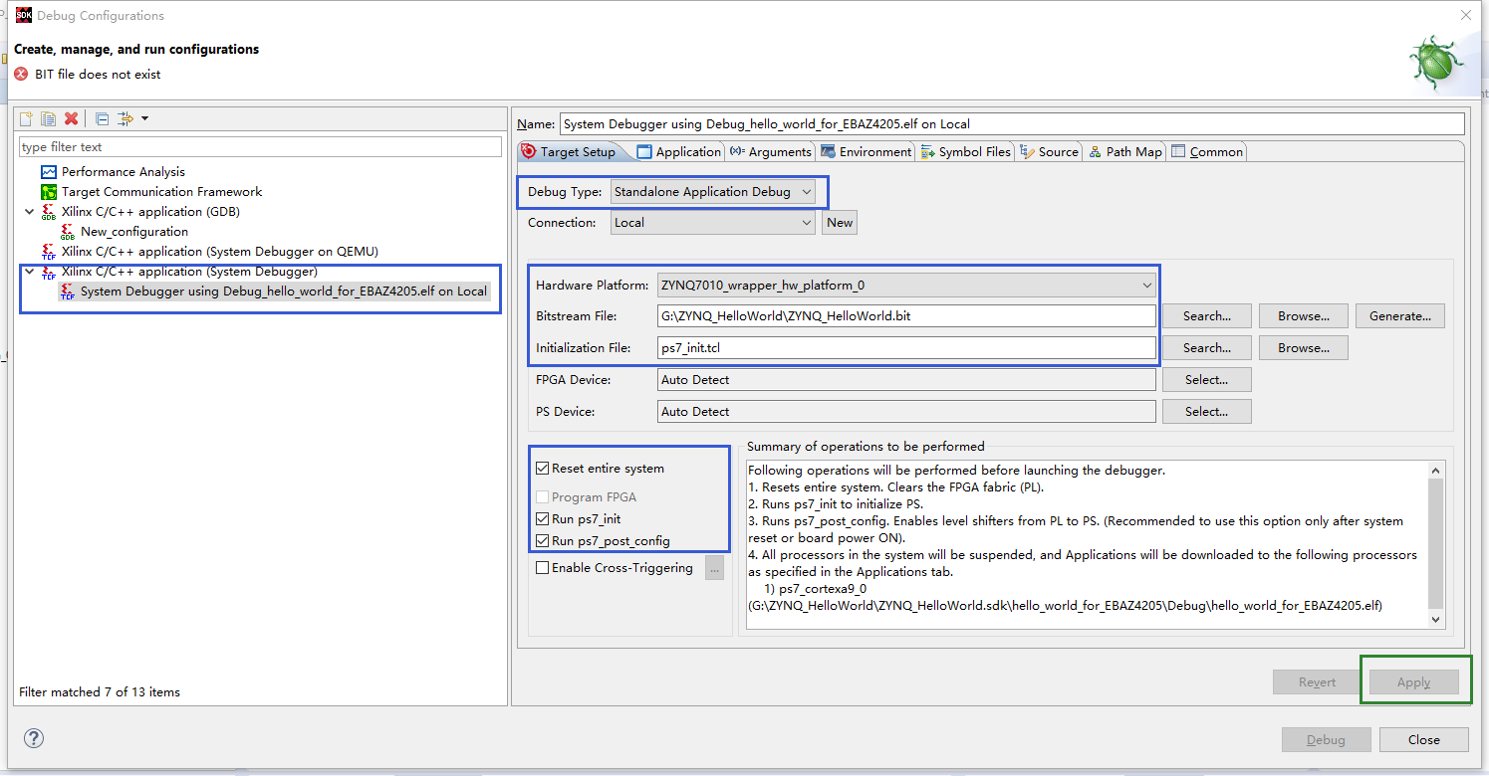Screen dimensions: 1489x776
Task: Open the Debug Type dropdown
Action: tap(713, 192)
